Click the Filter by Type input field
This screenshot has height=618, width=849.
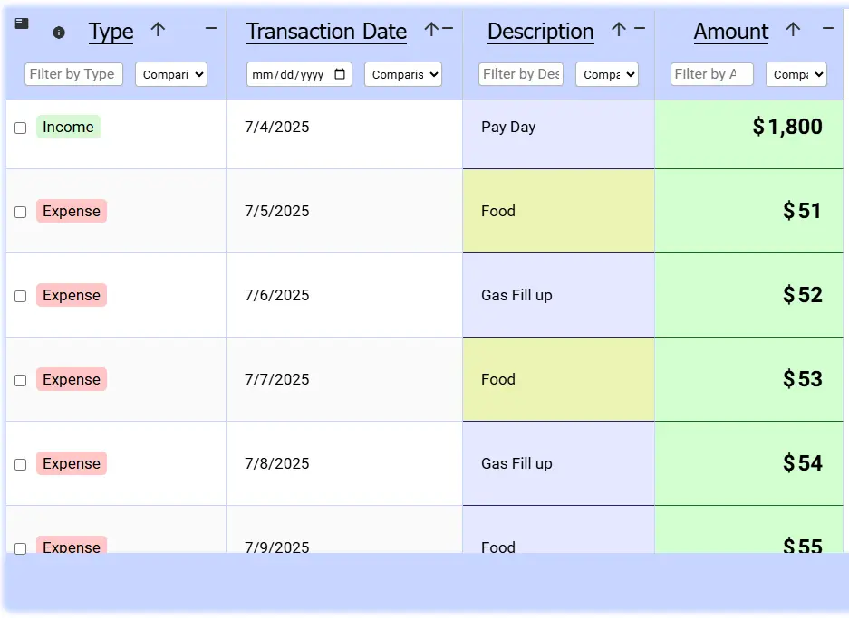[72, 74]
